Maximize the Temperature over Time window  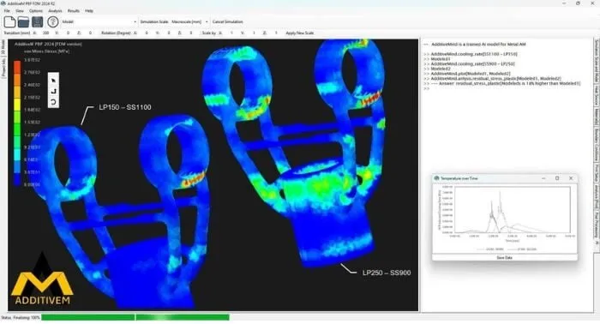click(557, 178)
